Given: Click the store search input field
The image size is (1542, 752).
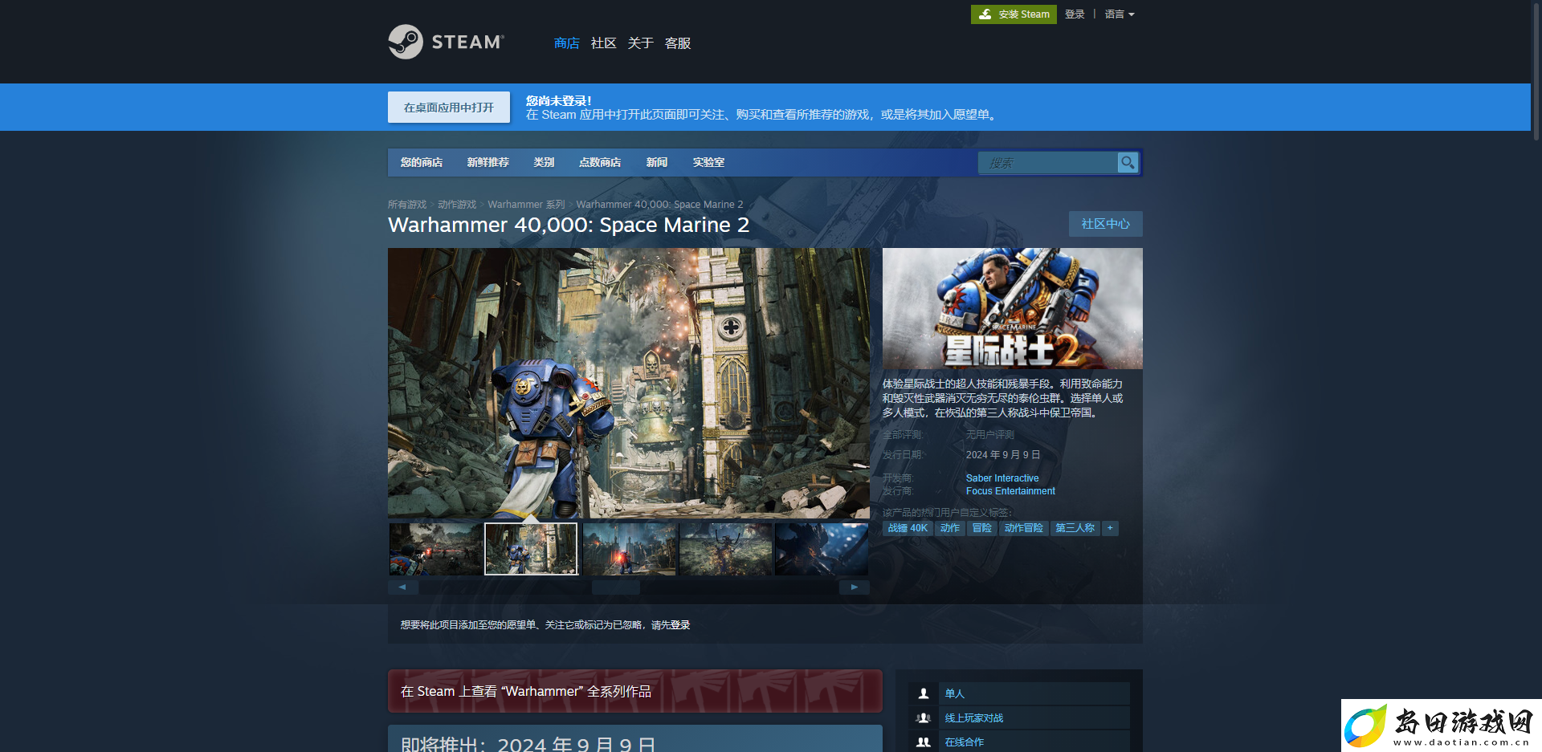Looking at the screenshot, I should point(1048,163).
